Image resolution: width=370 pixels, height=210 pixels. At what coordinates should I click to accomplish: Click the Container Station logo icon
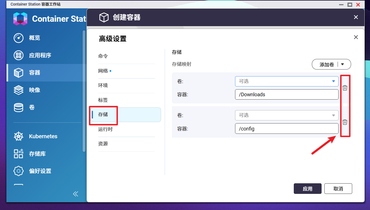point(20,19)
